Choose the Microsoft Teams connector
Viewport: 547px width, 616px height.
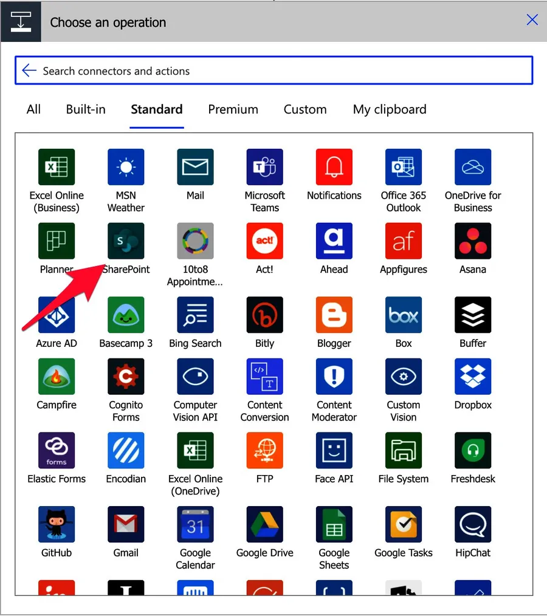264,167
